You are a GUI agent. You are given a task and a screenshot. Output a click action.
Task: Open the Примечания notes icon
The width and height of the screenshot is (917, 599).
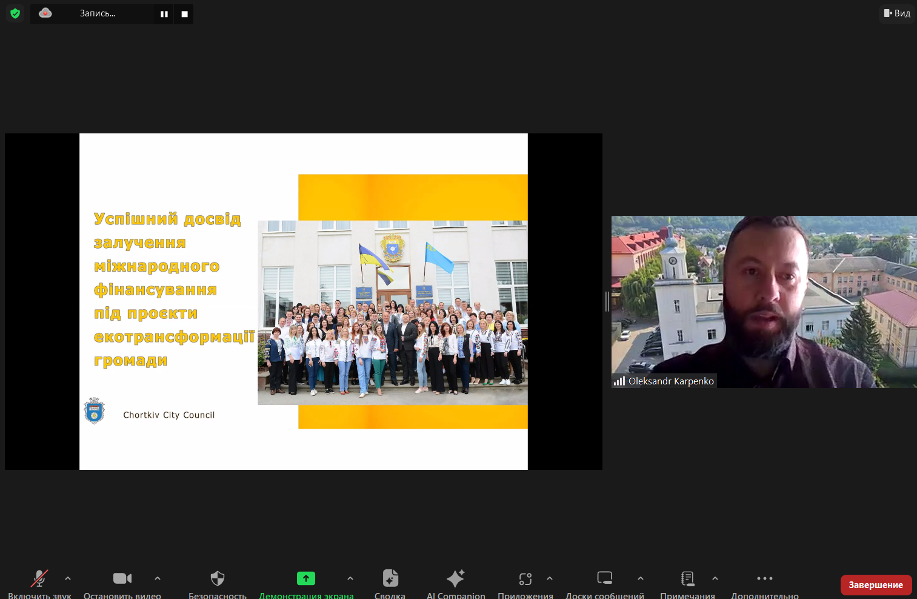click(x=687, y=579)
